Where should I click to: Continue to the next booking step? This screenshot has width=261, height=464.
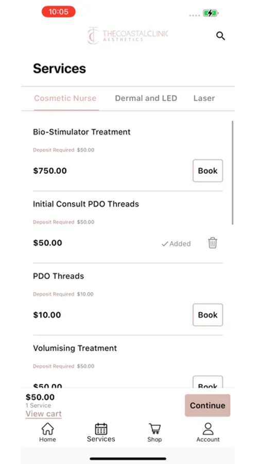coord(207,405)
